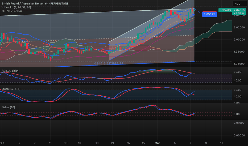The width and height of the screenshot is (248, 146).
Task: Click the 19 date label on time axis
Action: point(97,143)
